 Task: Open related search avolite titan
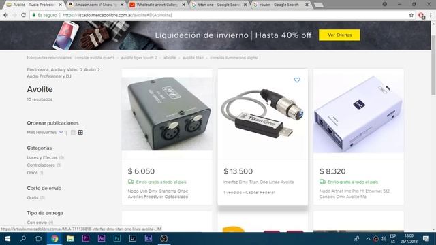[x=193, y=58]
